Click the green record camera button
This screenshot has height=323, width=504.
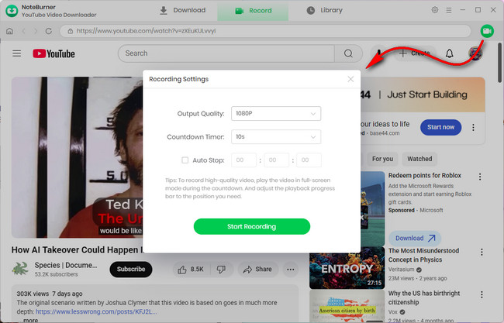click(487, 31)
